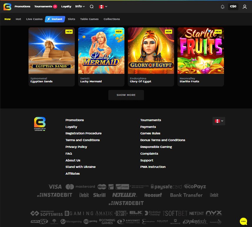Open the Games Rules footer link
This screenshot has width=252, height=227.
pyautogui.click(x=150, y=133)
